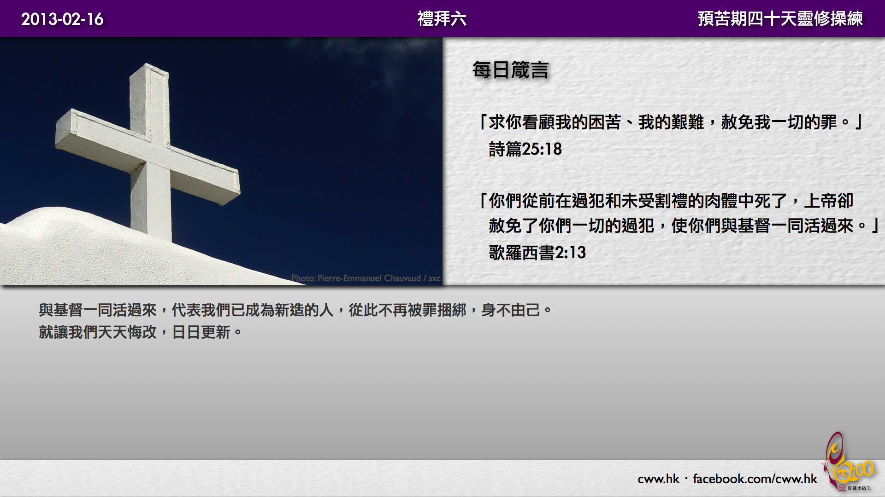The width and height of the screenshot is (885, 497).
Task: Click the verse starting 求你看顧我的困苦
Action: [671, 122]
